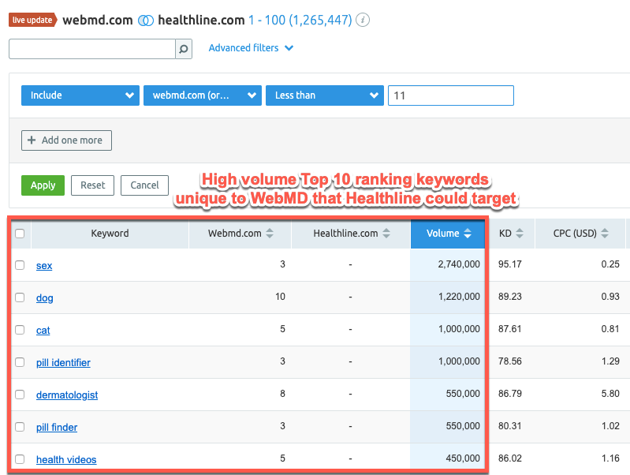Select the 'dermatologist' row checkbox
The height and width of the screenshot is (475, 630).
point(20,395)
